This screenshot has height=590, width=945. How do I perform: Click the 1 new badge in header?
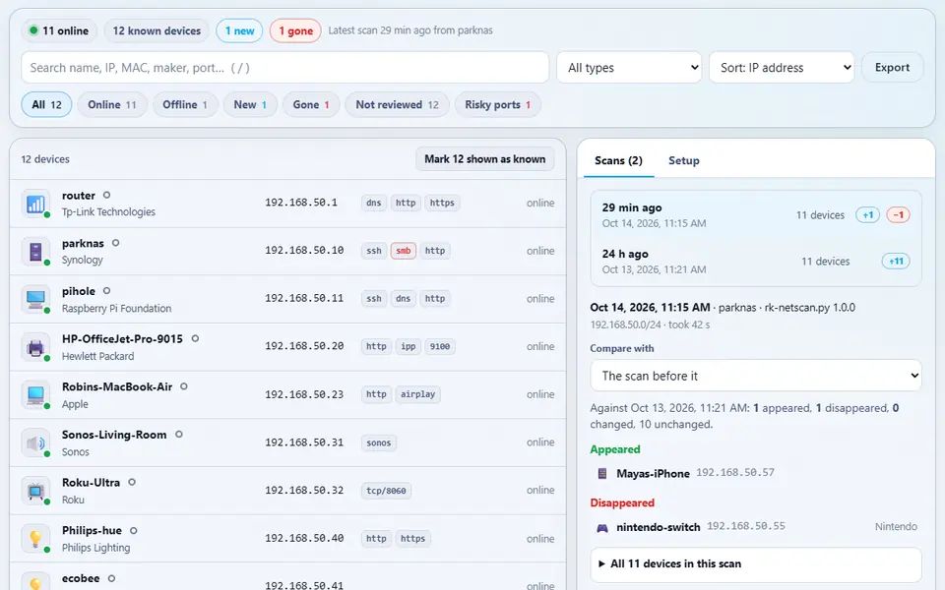coord(239,30)
